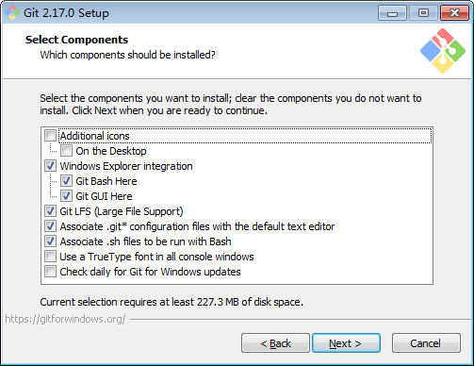The image size is (474, 366).
Task: Toggle Git LFS (Large File Support)
Action: click(50, 211)
